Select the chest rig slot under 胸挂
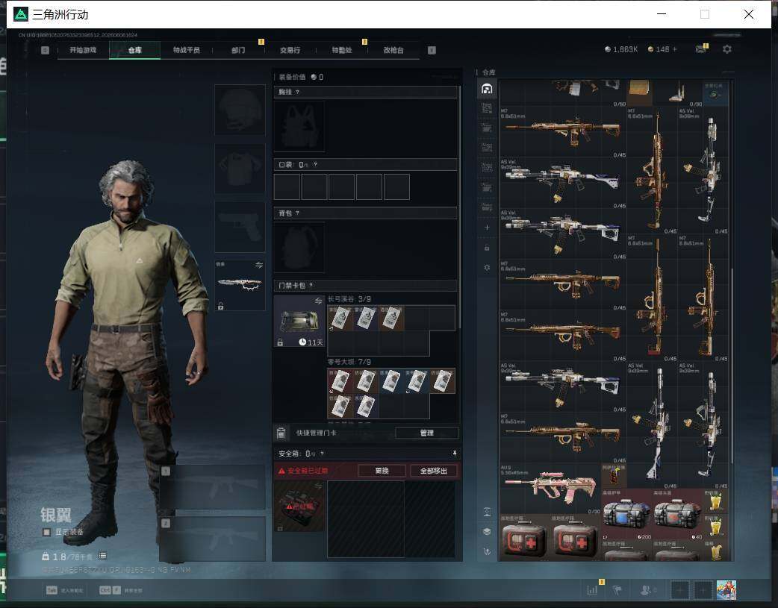 (299, 126)
